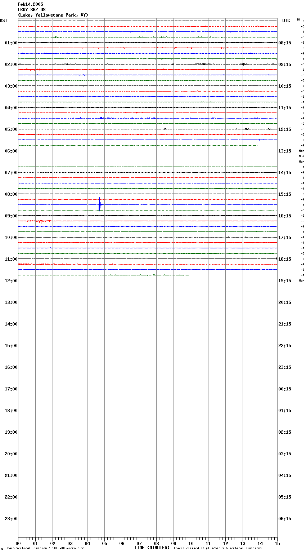Click the Traces clipped footnote text
The image size is (306, 553).
[x=217, y=548]
